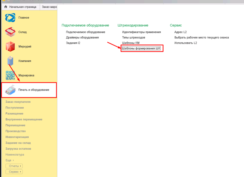Select Выбрать рабочее место текущего сеанса
Screen dimensions: 244x177
click(201, 37)
